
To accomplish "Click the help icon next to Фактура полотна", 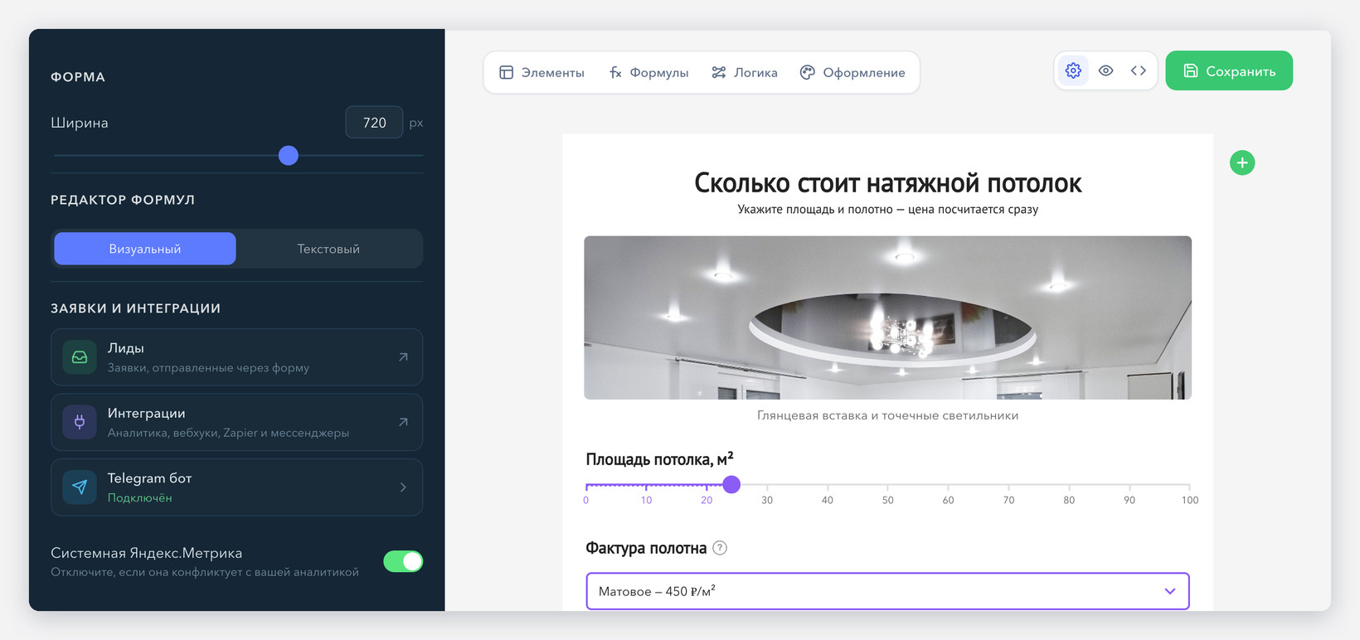I will click(x=720, y=548).
